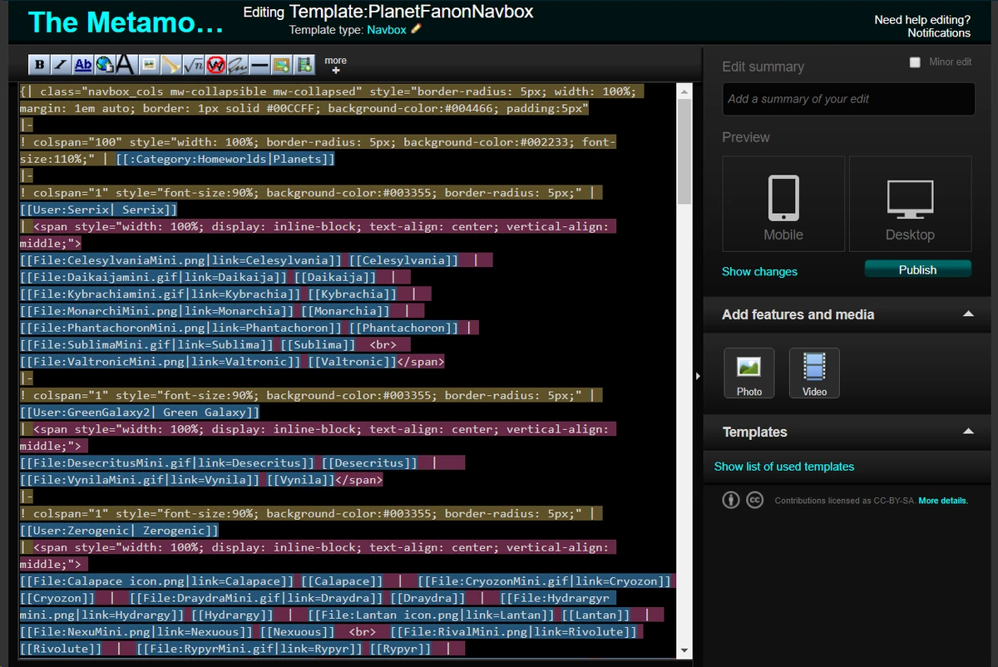Enable the Minor edit checkbox
This screenshot has height=667, width=998.
point(915,61)
